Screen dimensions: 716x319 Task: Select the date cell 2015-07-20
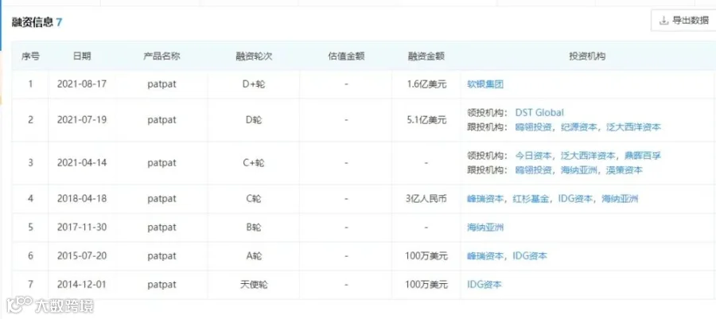(82, 256)
